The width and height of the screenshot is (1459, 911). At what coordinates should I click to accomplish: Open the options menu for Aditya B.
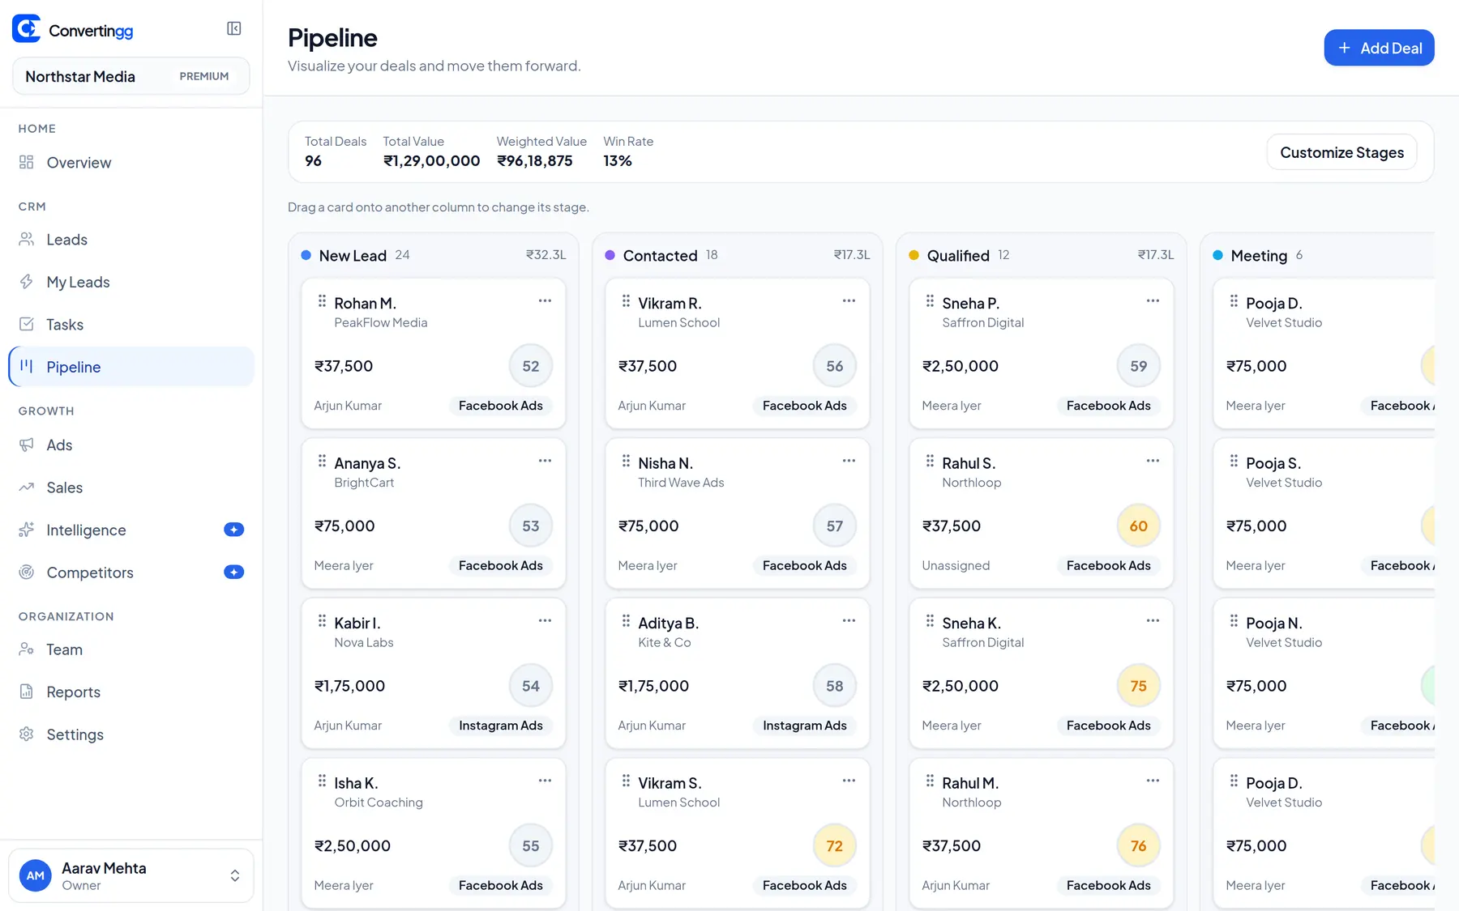[849, 621]
